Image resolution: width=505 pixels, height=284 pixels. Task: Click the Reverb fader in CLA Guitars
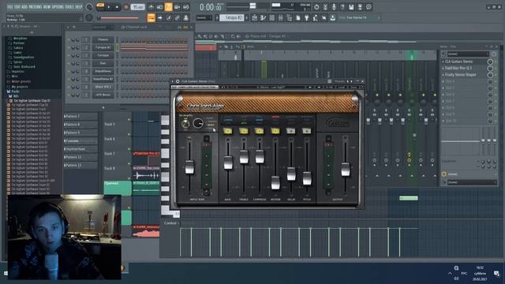pyautogui.click(x=275, y=183)
